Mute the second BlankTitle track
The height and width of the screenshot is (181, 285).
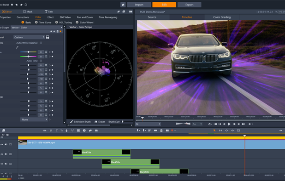pos(6,164)
